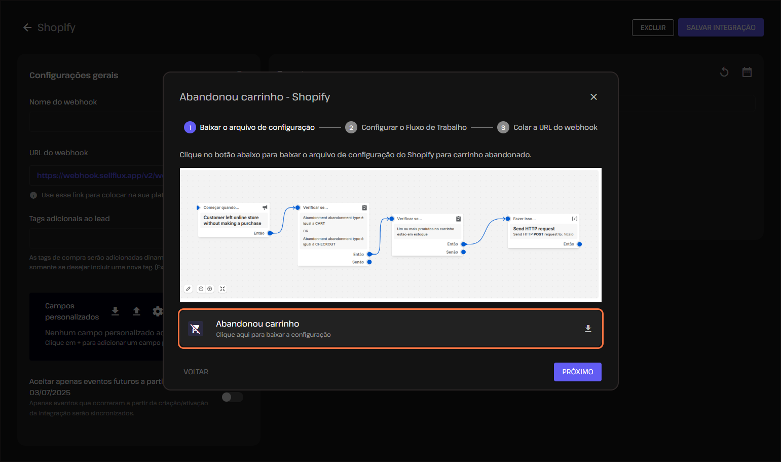Click the info icon beside 'Use esse link'
The image size is (781, 462).
point(33,195)
